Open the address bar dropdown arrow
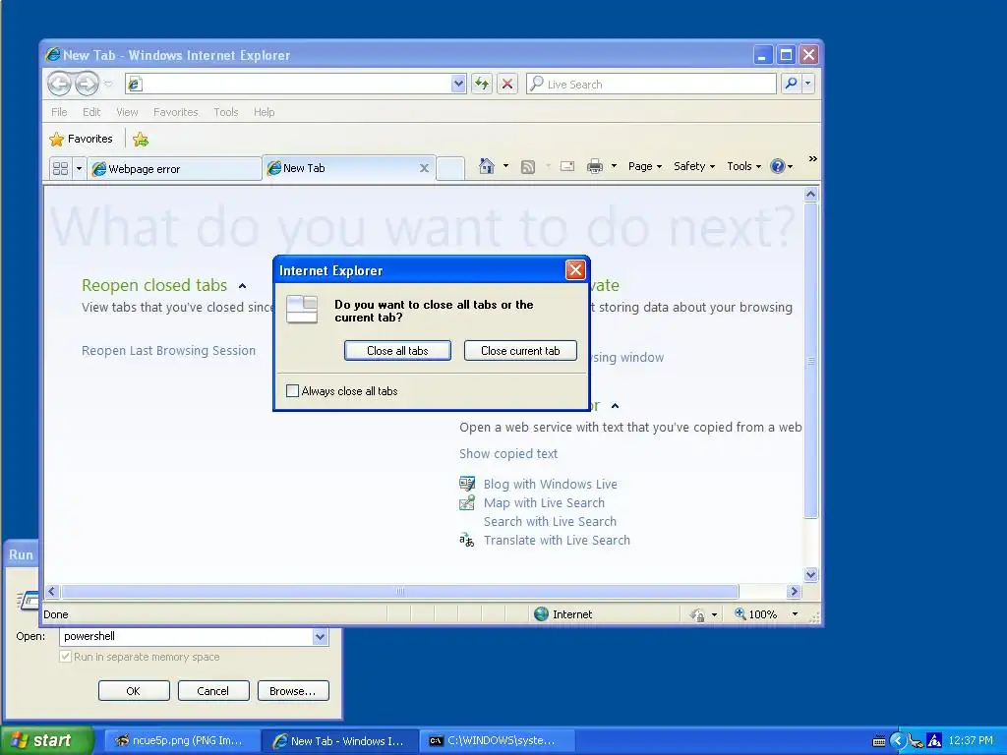Image resolution: width=1007 pixels, height=755 pixels. tap(458, 84)
